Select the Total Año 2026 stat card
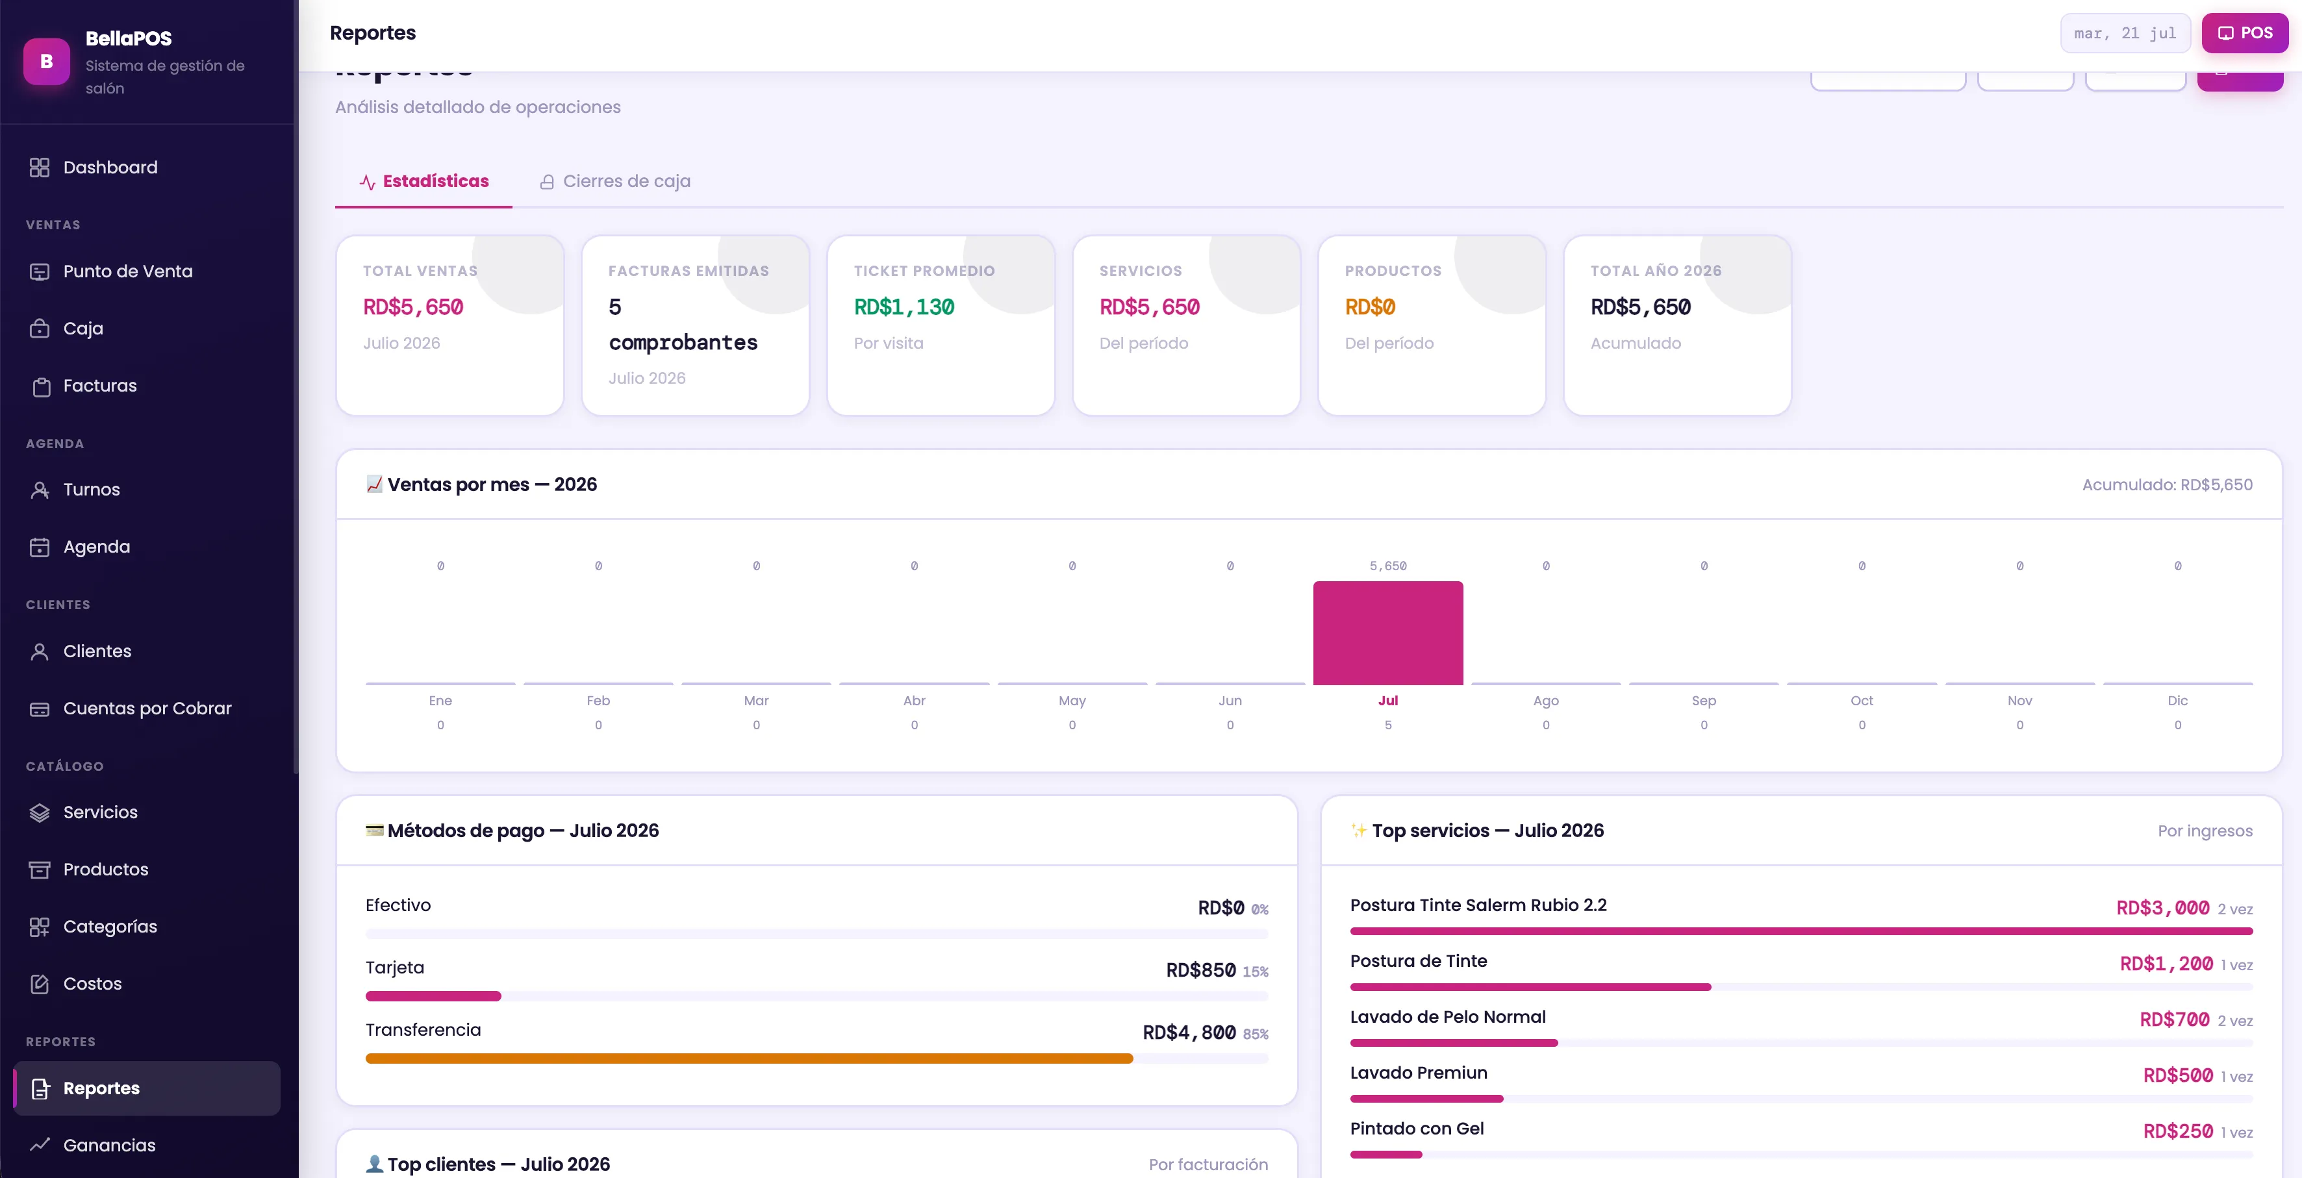This screenshot has height=1178, width=2302. tap(1677, 325)
